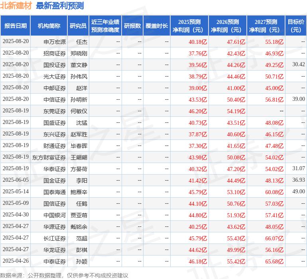This screenshot has height=279, width=307.
Task: Click analyst name 沈猛
Action: [82, 123]
